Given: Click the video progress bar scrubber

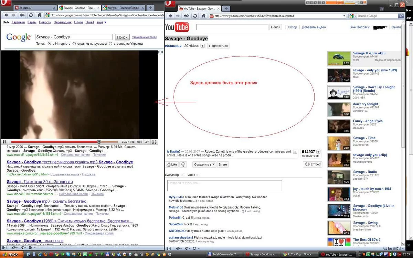Looking at the screenshot, I should point(99,142).
